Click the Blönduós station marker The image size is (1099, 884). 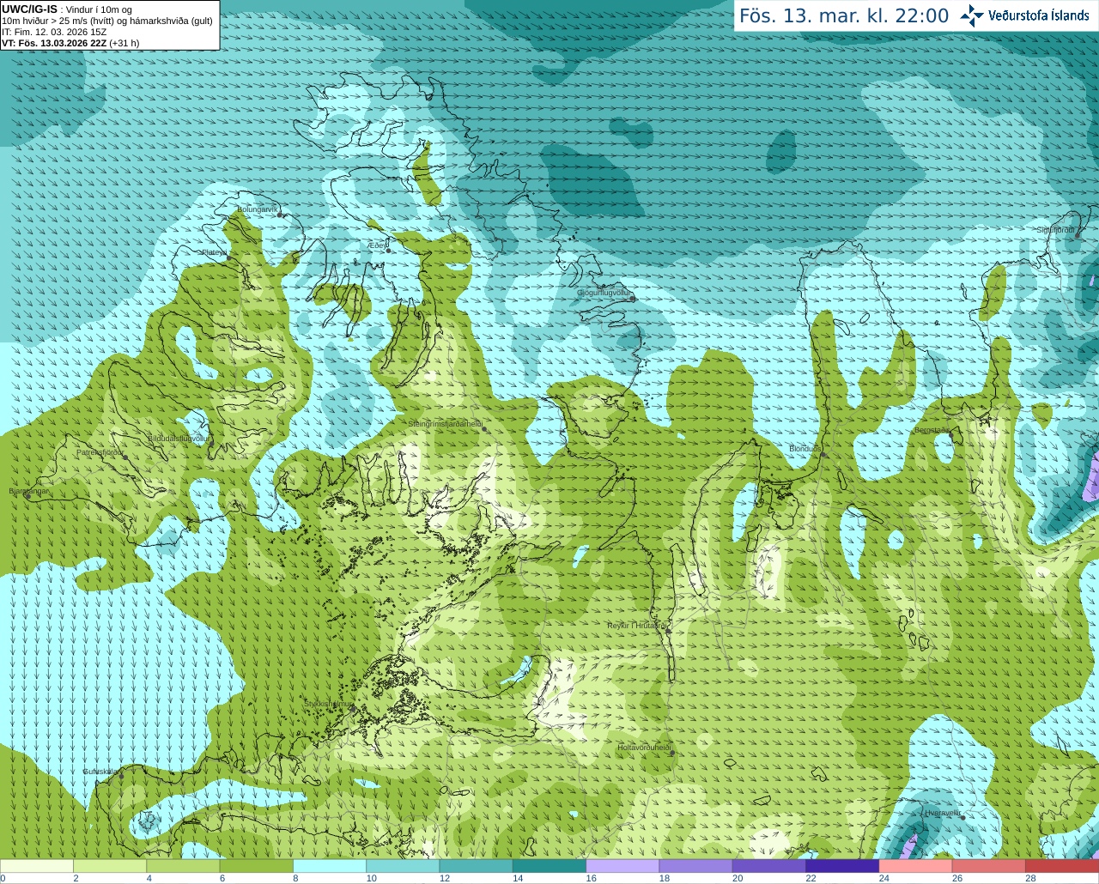point(823,455)
